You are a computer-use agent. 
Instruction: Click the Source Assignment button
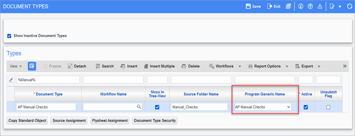(69, 120)
